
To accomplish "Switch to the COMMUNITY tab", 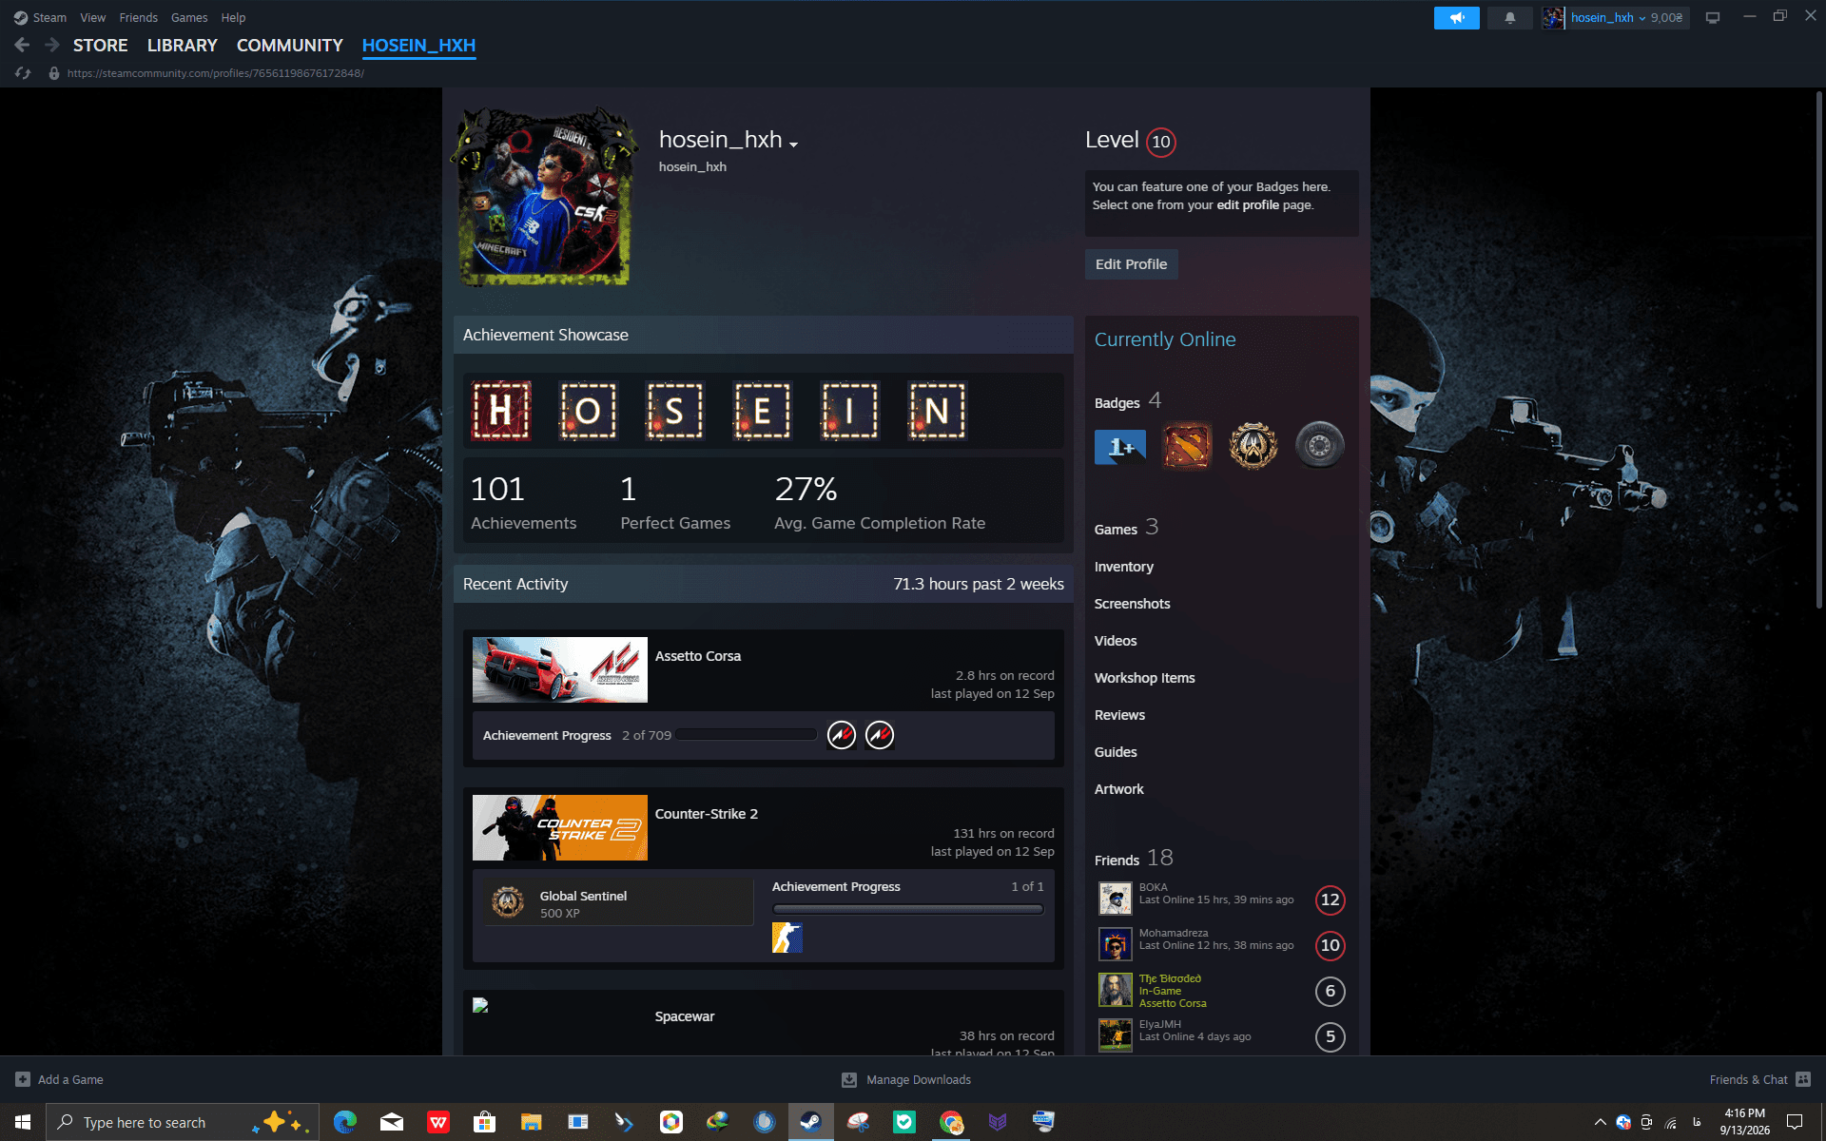I will pos(289,46).
